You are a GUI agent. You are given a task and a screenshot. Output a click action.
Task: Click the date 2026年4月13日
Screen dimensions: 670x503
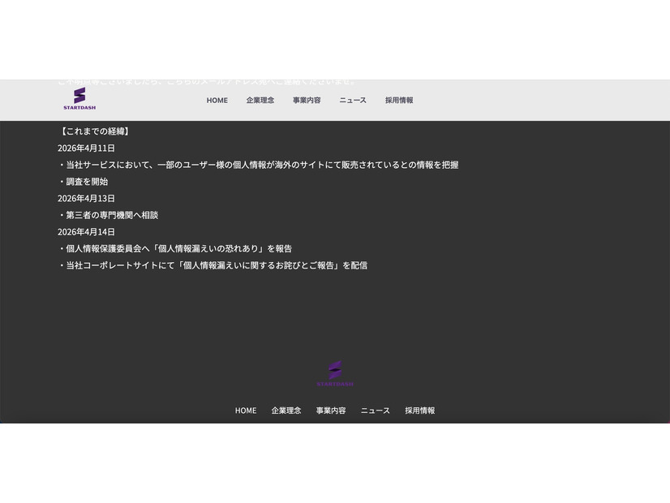[x=86, y=199]
